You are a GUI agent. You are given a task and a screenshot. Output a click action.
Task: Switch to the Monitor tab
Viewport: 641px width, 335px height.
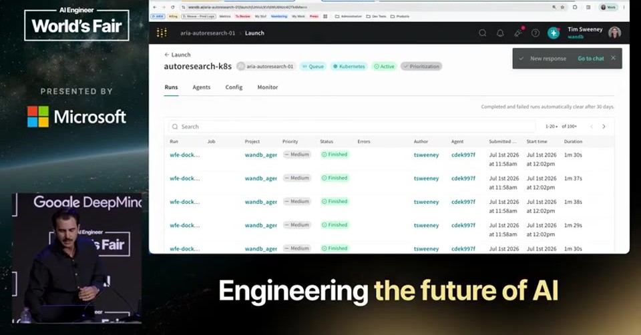[268, 87]
